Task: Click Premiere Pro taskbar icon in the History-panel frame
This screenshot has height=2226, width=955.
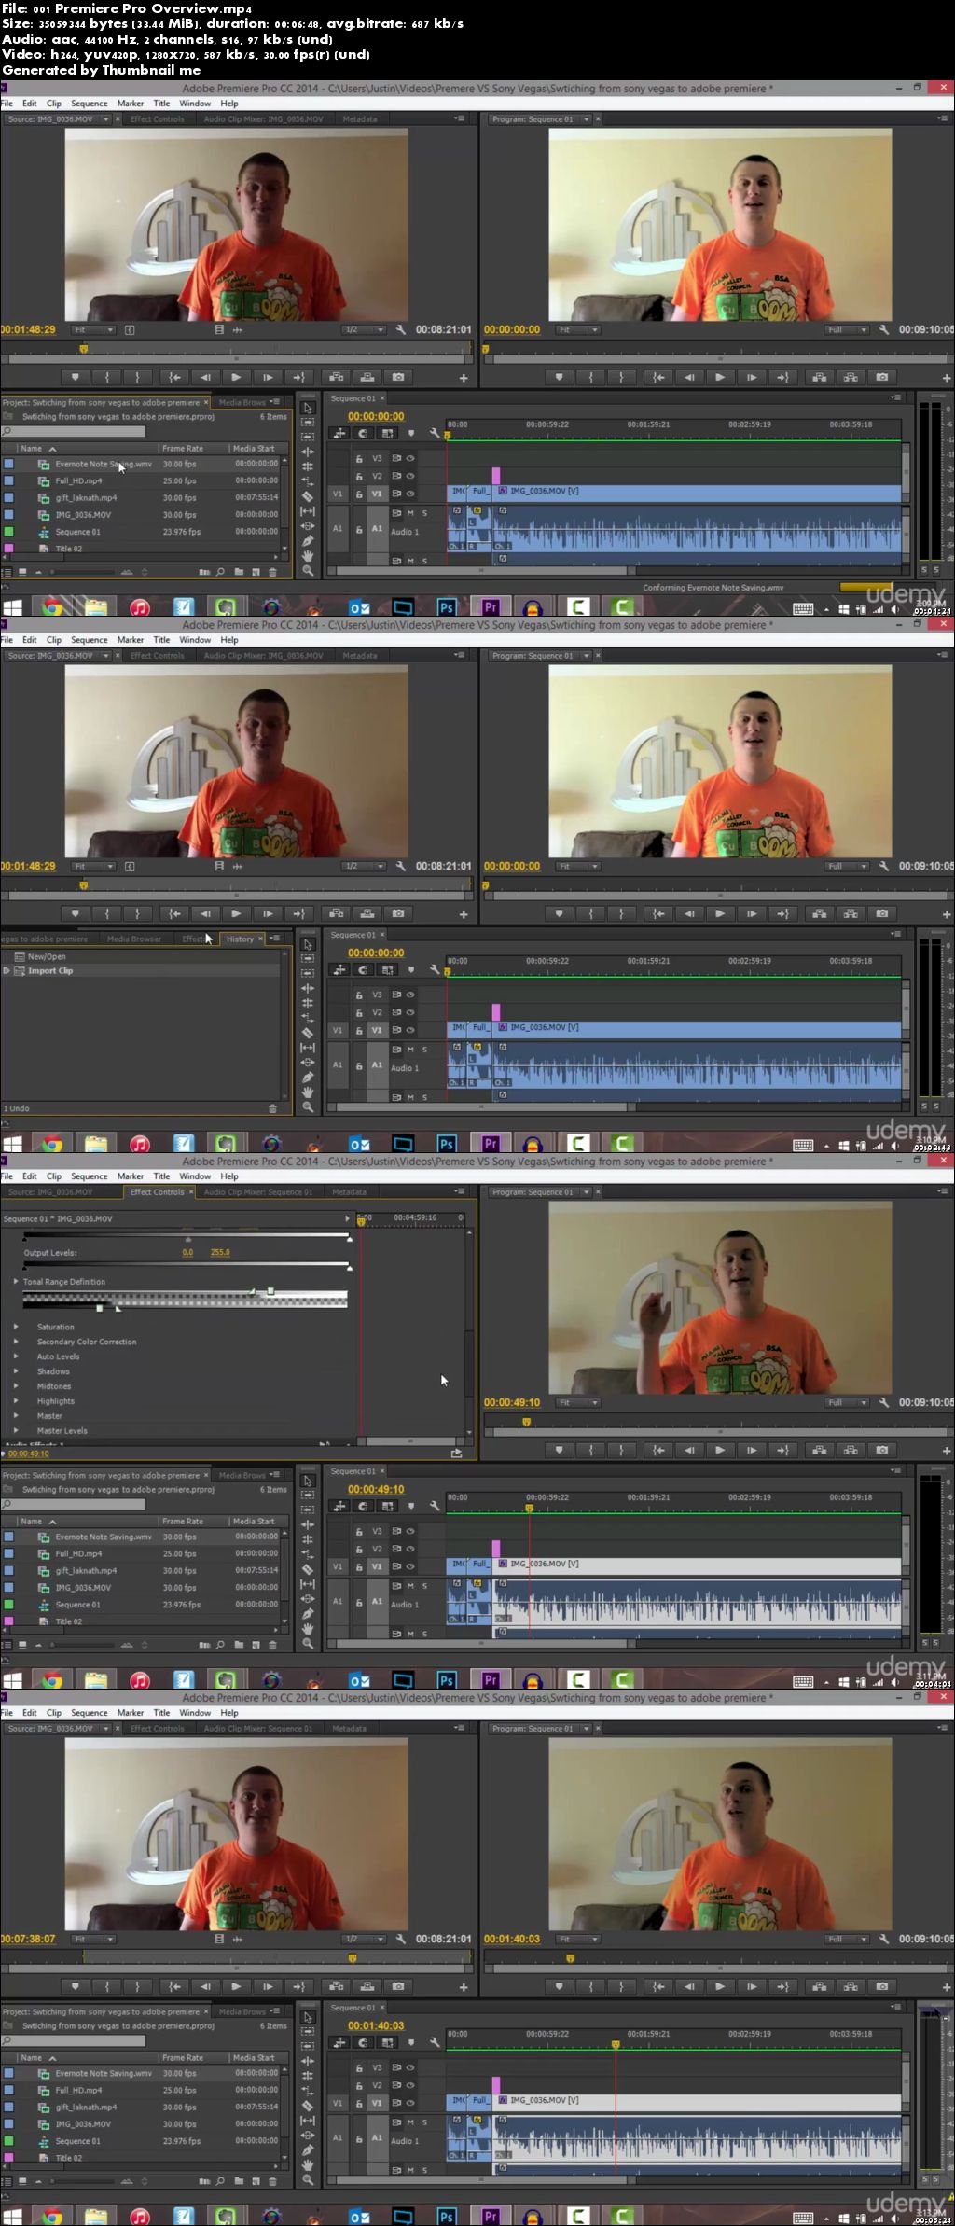Action: coord(491,1144)
